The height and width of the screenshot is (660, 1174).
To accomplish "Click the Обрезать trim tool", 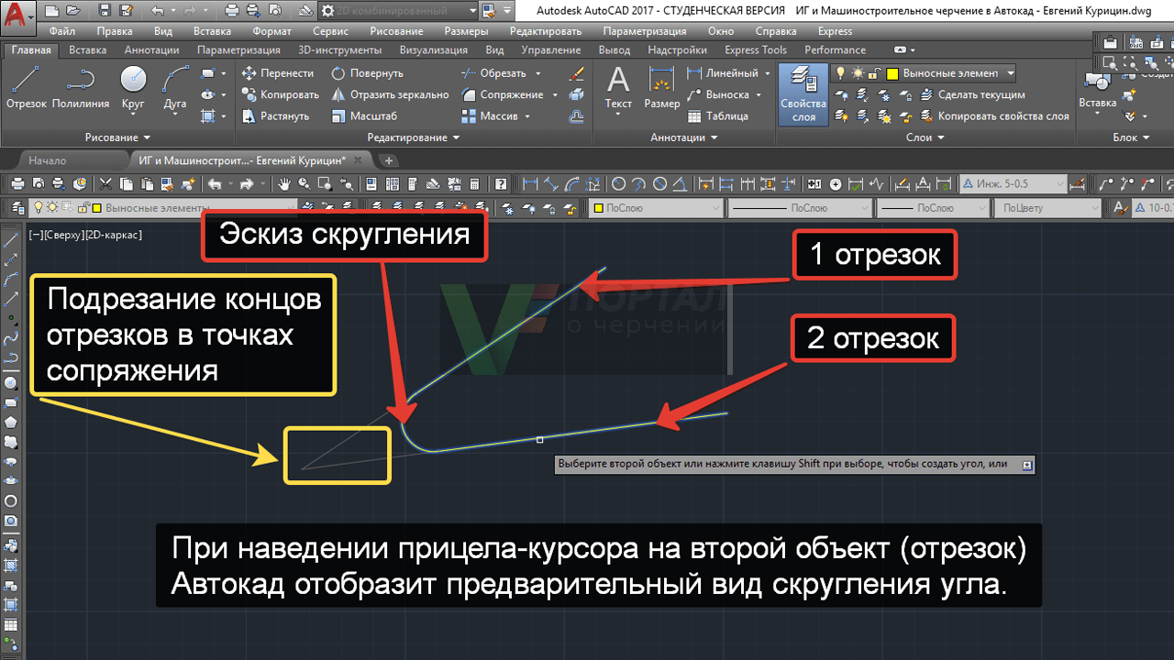I will [x=493, y=73].
